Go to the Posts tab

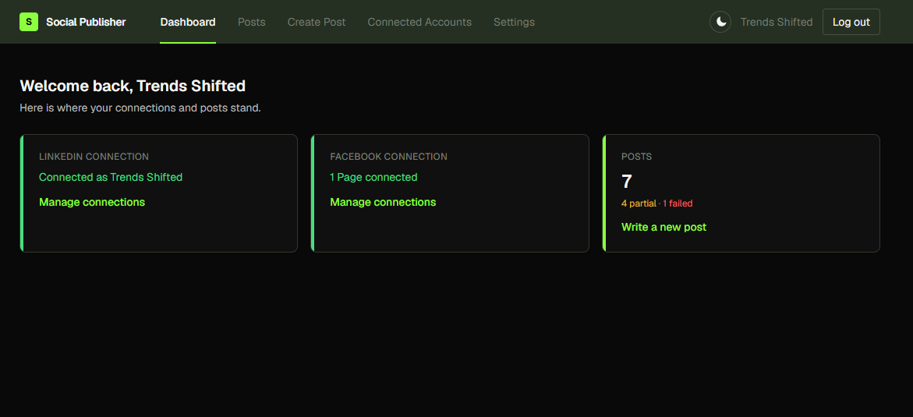[252, 22]
